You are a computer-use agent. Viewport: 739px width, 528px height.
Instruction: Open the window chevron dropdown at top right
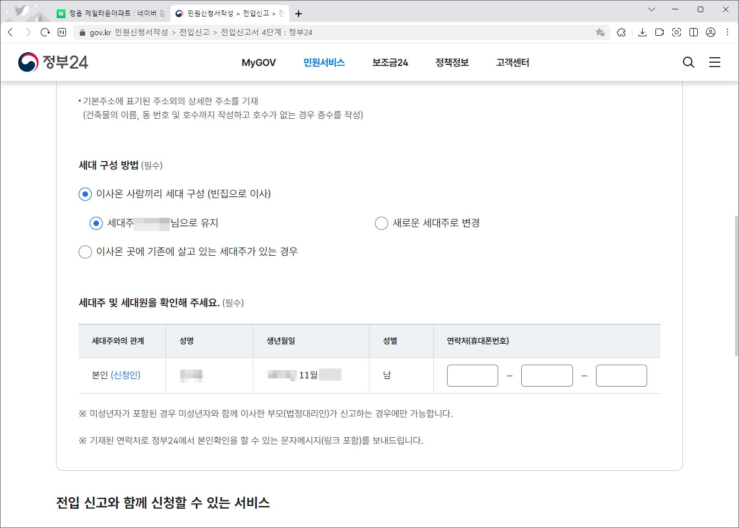click(x=652, y=9)
